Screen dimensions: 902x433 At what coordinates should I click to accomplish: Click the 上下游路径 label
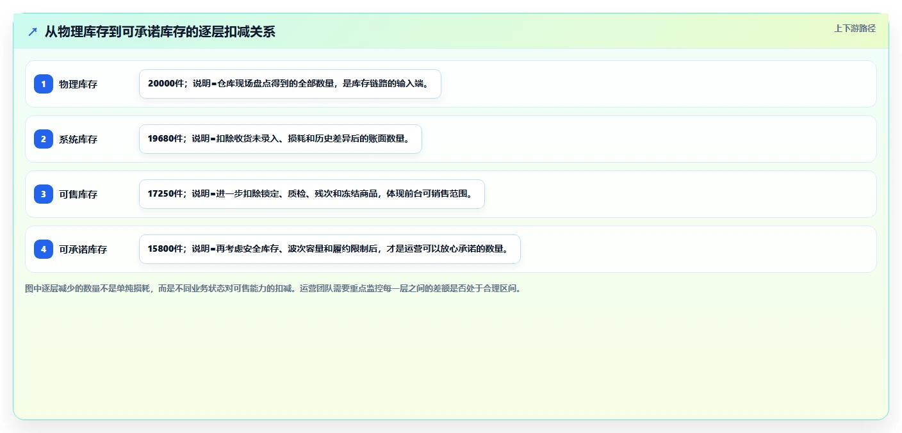pyautogui.click(x=855, y=28)
